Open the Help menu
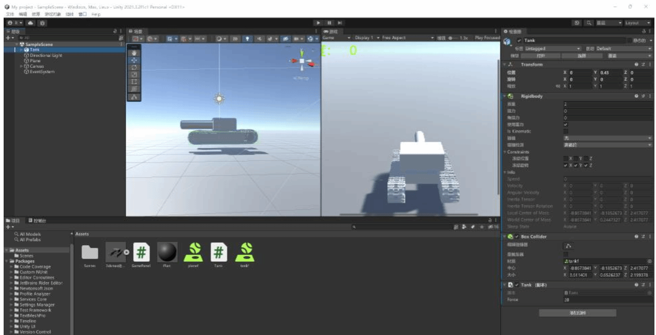 pos(96,15)
